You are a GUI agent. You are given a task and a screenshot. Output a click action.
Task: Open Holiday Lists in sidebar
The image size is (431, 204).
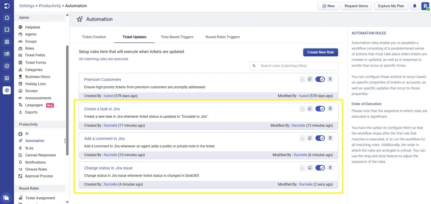[x=35, y=84]
